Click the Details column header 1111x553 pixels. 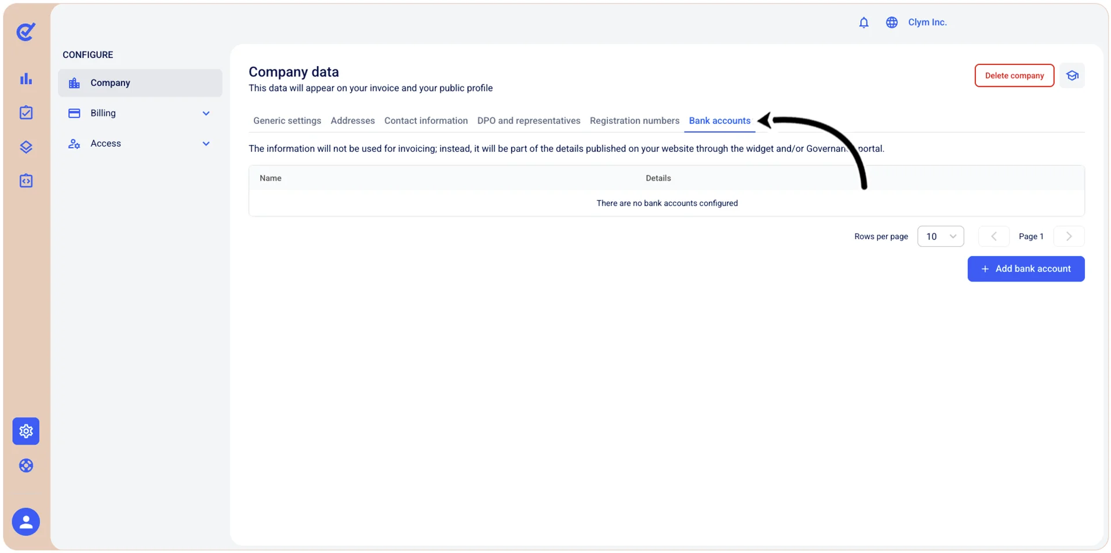point(658,178)
